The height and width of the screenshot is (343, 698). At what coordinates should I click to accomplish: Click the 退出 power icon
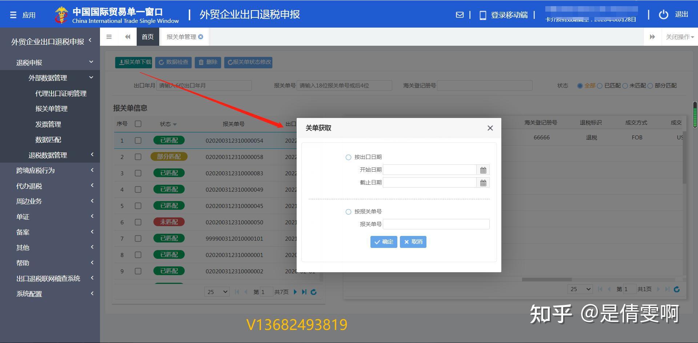(x=663, y=15)
